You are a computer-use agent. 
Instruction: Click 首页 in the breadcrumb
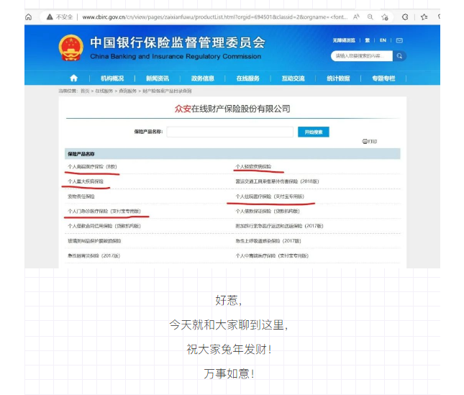click(x=85, y=91)
